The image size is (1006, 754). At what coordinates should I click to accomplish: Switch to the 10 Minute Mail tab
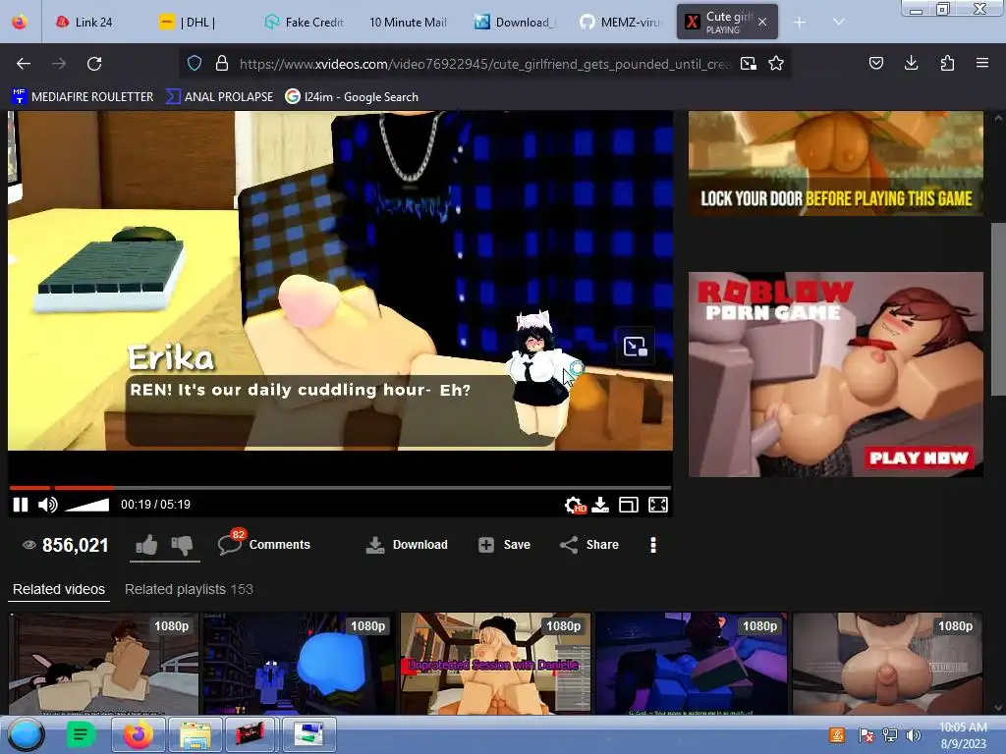coord(408,22)
